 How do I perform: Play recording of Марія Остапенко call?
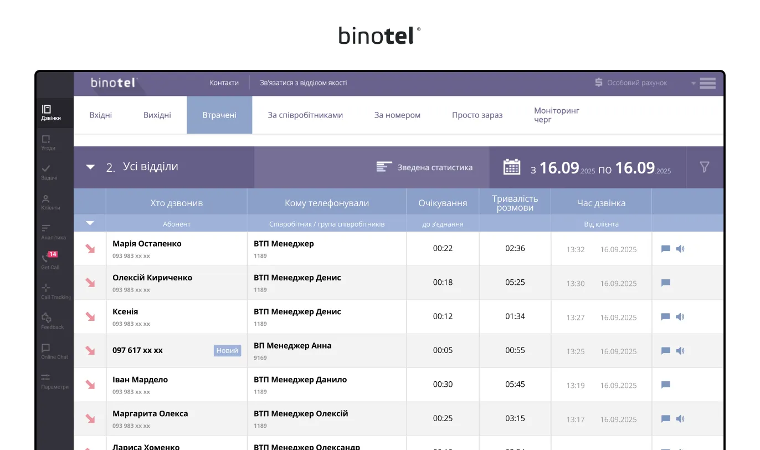[680, 249]
